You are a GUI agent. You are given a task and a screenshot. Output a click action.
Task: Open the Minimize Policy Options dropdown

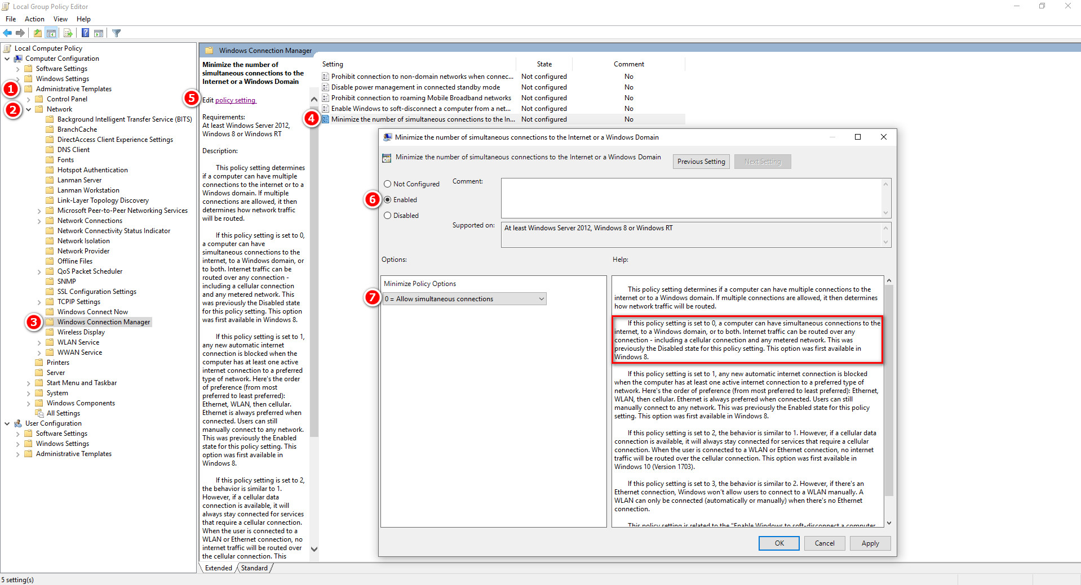[464, 299]
